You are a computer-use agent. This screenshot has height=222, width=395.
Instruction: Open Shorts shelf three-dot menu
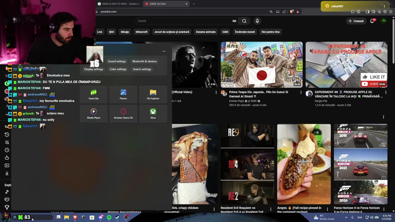click(x=384, y=117)
